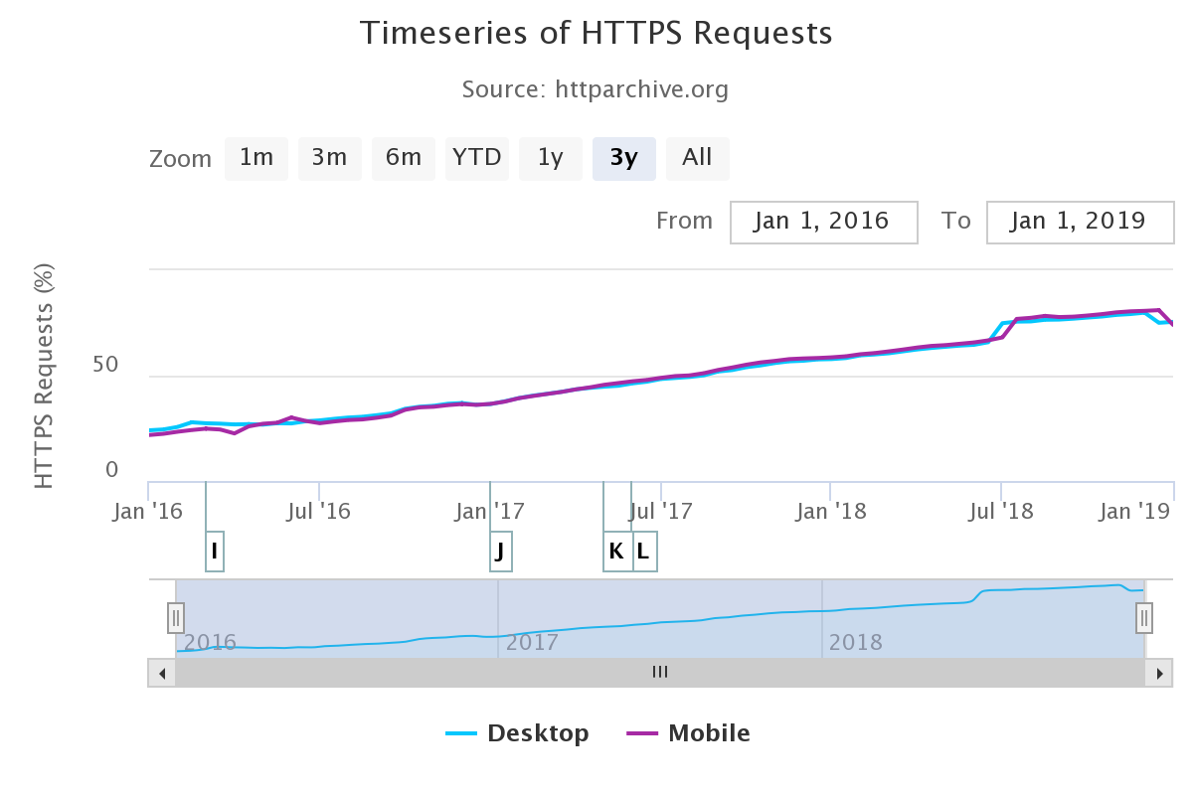Choose the 6m zoom option

tap(404, 158)
